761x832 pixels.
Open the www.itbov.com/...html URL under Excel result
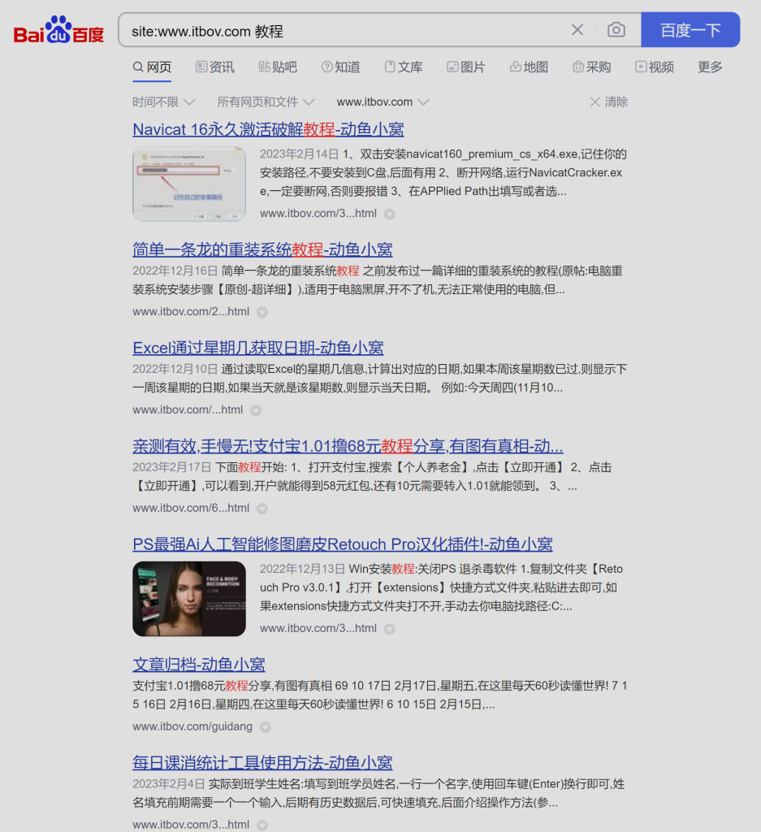(188, 409)
